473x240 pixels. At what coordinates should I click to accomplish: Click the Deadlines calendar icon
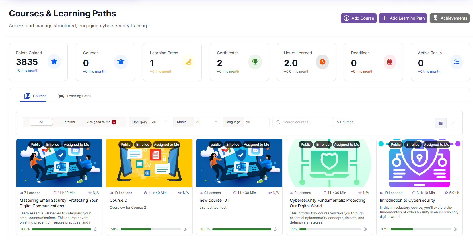coord(390,62)
